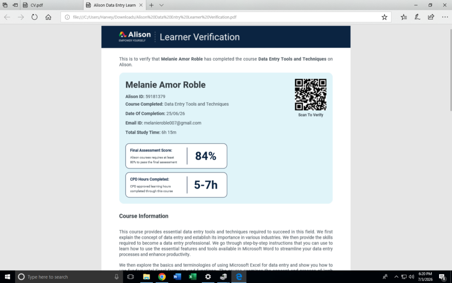Launch Google Chrome from taskbar

pyautogui.click(x=162, y=277)
